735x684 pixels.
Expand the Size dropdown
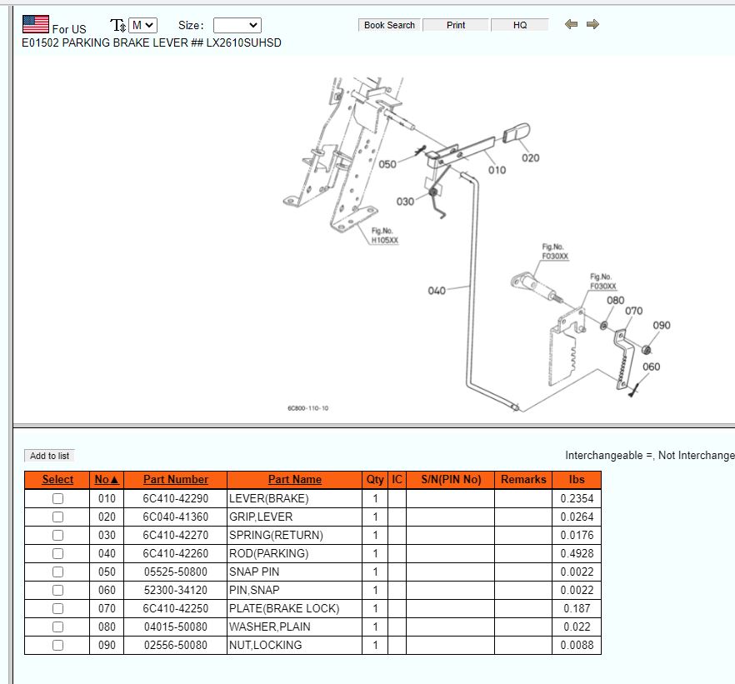pyautogui.click(x=237, y=26)
